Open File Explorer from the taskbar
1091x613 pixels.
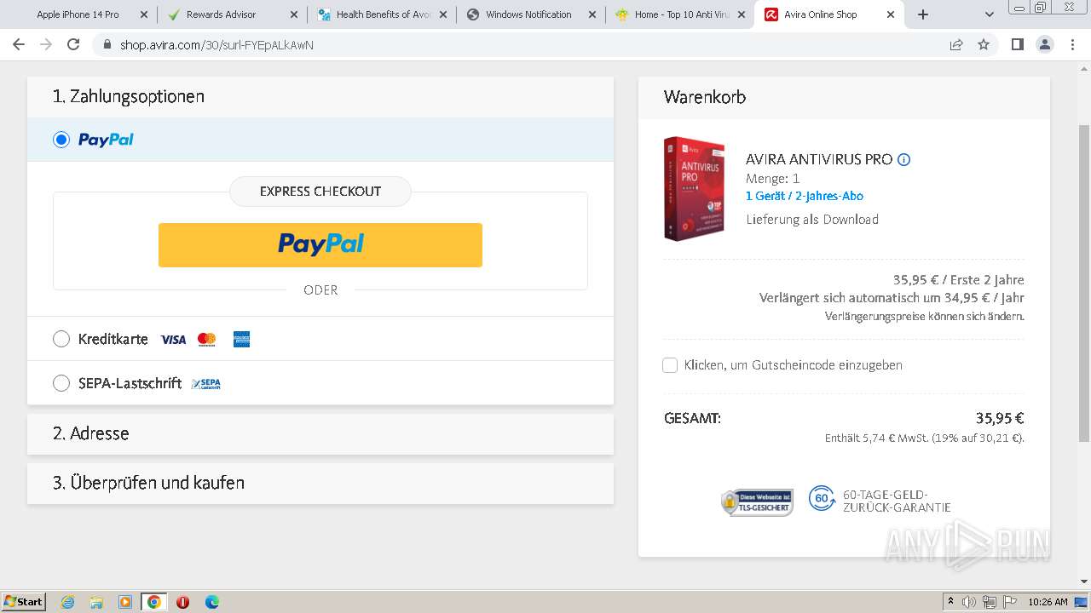[96, 602]
